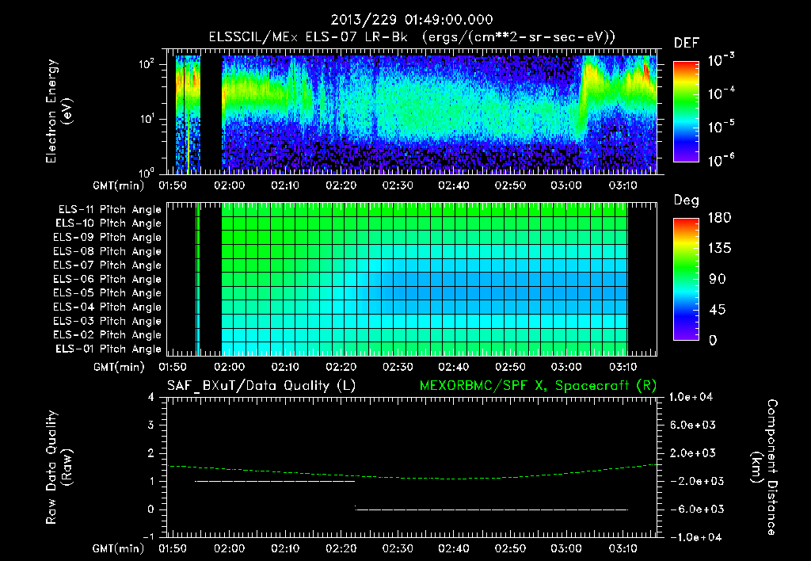Click the 135 tick on Deg color bar
The image size is (811, 561).
[719, 249]
